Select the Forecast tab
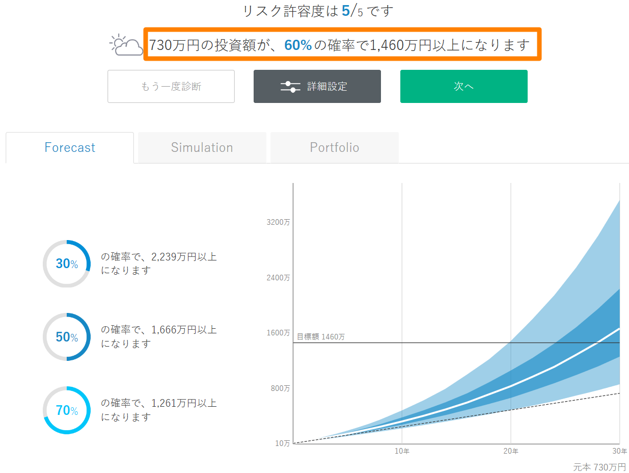The height and width of the screenshot is (473, 629). click(x=70, y=148)
